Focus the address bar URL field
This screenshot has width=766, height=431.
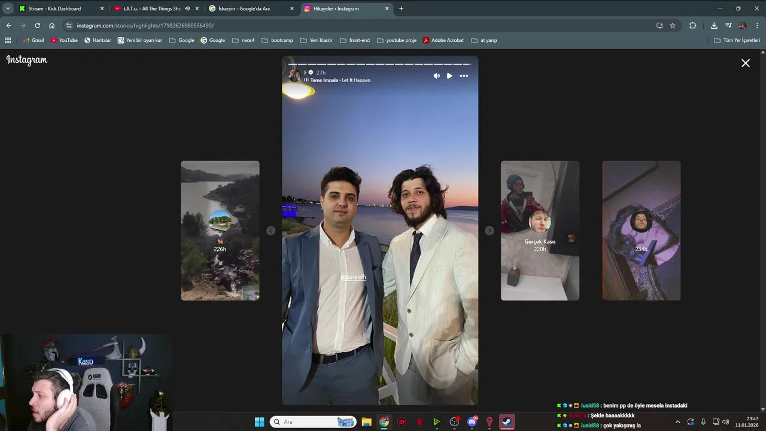tap(359, 26)
